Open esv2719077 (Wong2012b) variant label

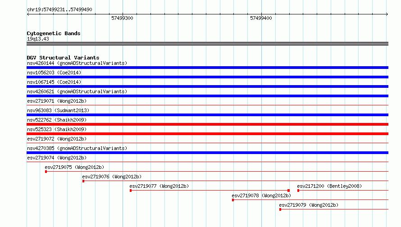click(x=159, y=186)
